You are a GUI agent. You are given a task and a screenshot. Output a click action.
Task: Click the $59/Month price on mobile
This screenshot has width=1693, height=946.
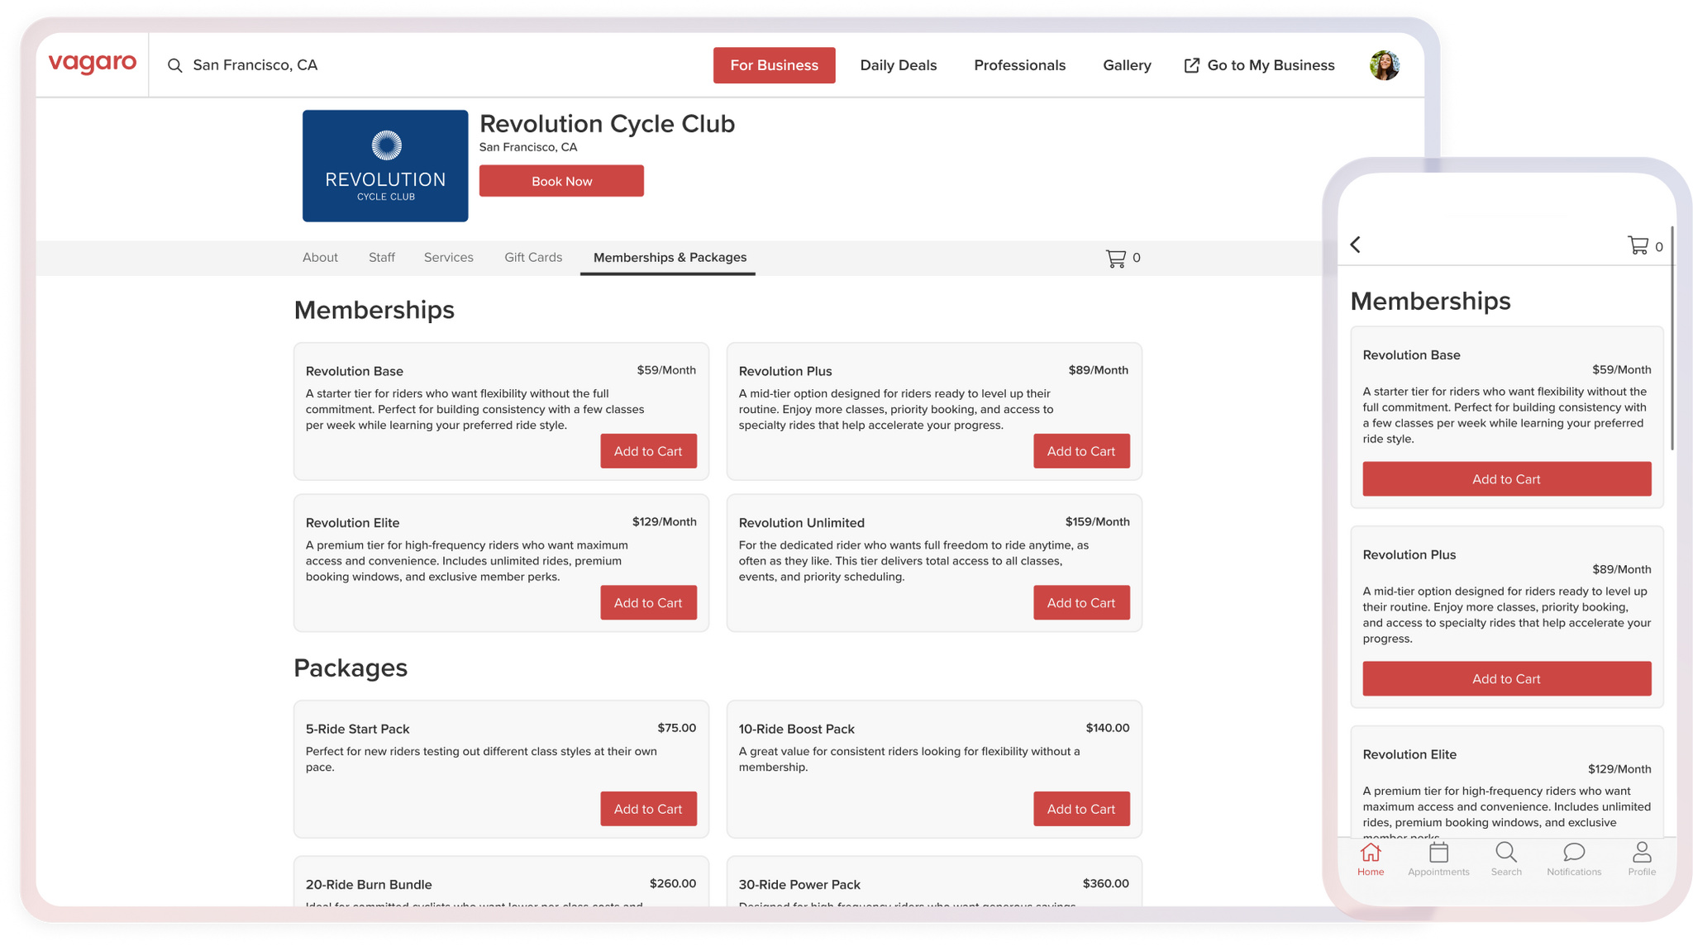[x=1622, y=370]
